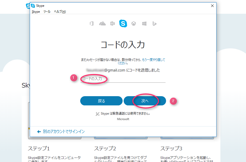Click the Microsoft footer text
246x162 pixels.
(x=123, y=119)
